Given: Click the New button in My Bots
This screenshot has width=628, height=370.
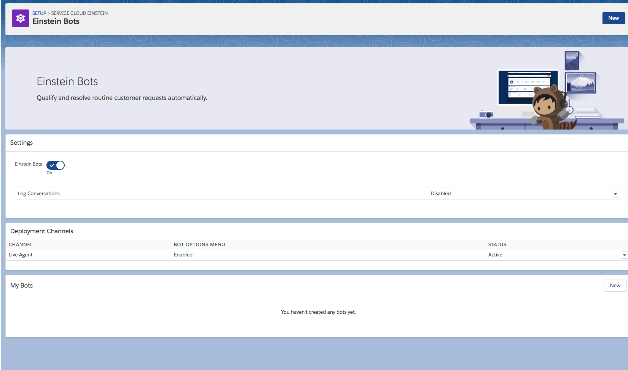Looking at the screenshot, I should coord(615,286).
